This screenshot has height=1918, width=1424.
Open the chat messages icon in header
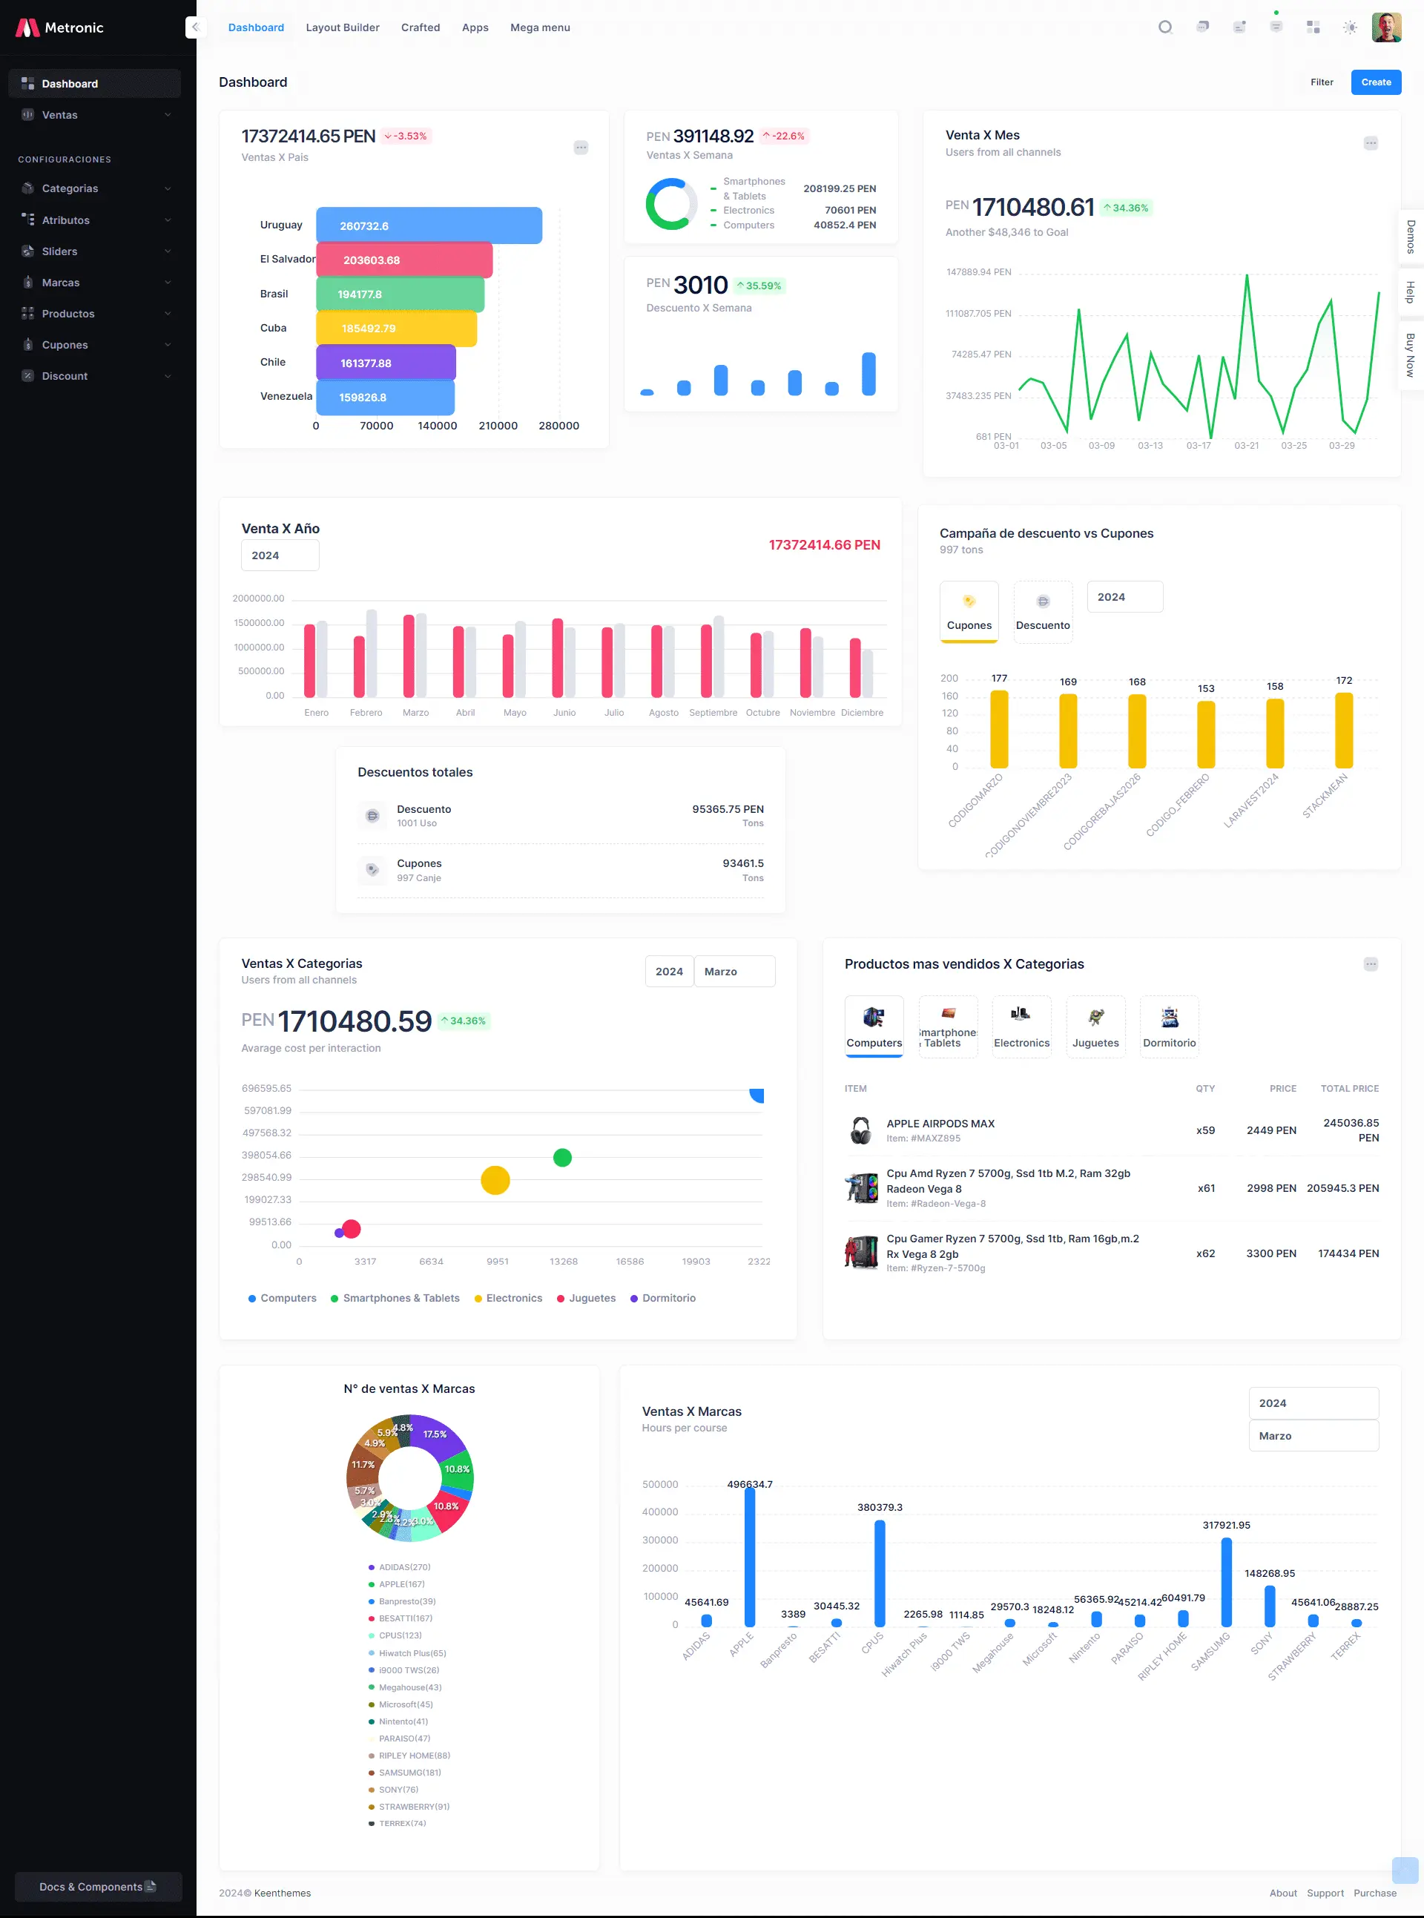point(1202,27)
